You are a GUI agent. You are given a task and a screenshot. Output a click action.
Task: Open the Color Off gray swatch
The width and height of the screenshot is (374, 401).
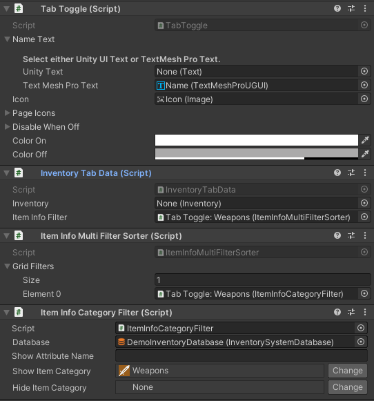pyautogui.click(x=257, y=154)
